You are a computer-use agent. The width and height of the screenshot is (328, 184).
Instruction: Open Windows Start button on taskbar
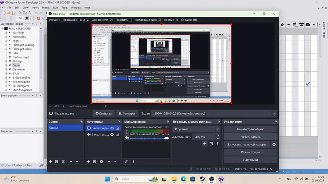coord(107,179)
